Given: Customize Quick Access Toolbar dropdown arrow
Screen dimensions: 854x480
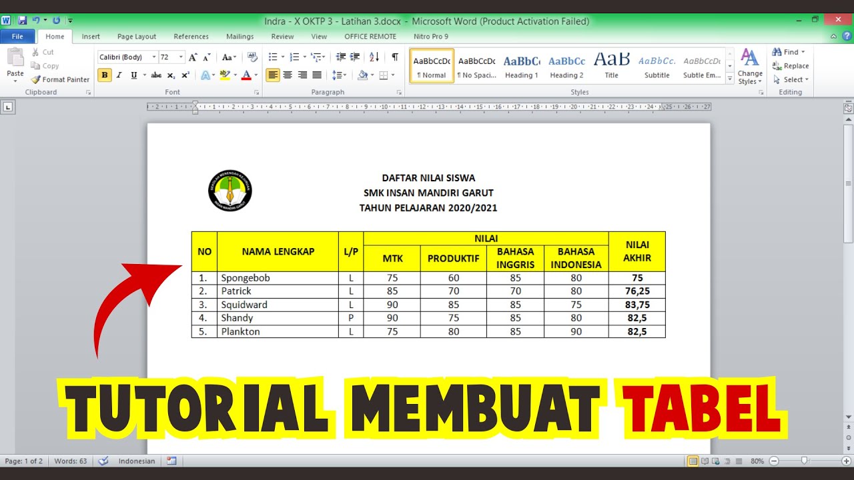Looking at the screenshot, I should point(71,21).
